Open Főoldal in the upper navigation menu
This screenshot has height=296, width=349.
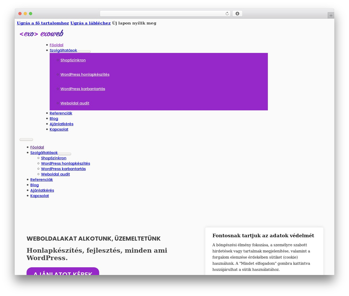click(56, 45)
